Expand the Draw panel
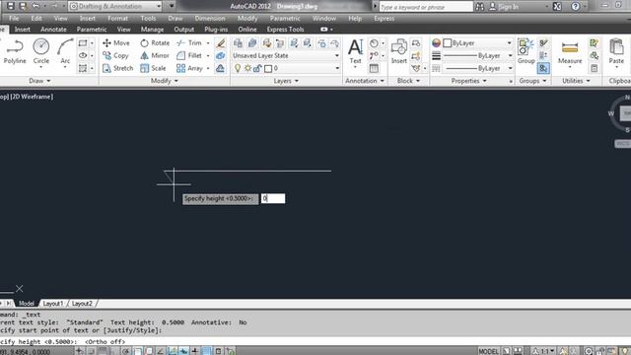Viewport: 631px width, 355px height. pos(39,81)
